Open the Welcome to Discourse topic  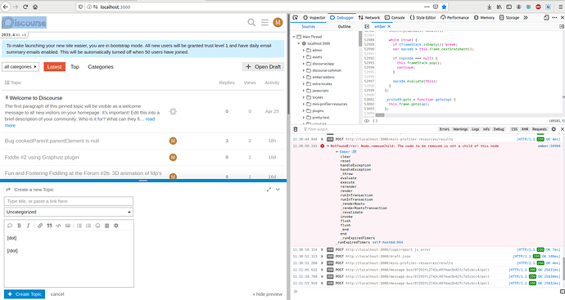36,98
